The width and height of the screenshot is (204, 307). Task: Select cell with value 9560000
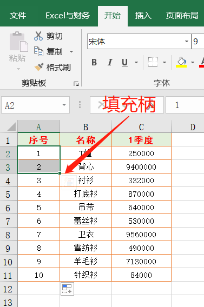point(141,234)
